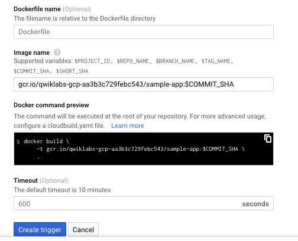
Task: Click the seconds unit suffix in Timeout
Action: [x=255, y=204]
